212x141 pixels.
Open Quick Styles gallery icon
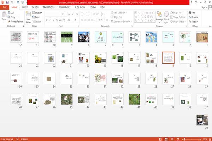point(166,14)
